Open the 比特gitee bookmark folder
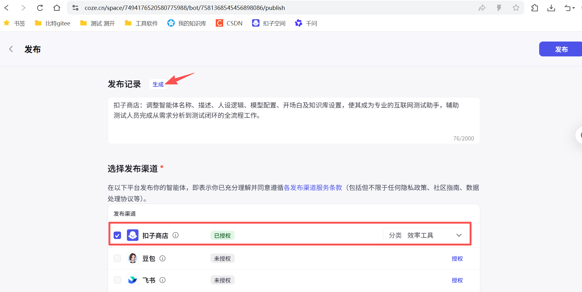The width and height of the screenshot is (582, 292). coord(52,23)
